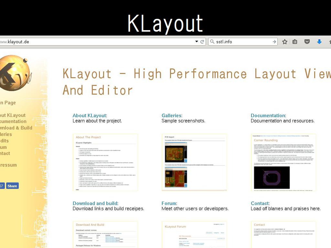Open Impressum in the sidebar
Image resolution: width=331 pixels, height=248 pixels.
tap(8, 165)
